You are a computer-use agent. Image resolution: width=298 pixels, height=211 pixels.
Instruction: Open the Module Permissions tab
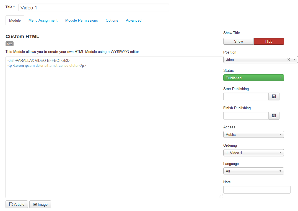tap(82, 20)
